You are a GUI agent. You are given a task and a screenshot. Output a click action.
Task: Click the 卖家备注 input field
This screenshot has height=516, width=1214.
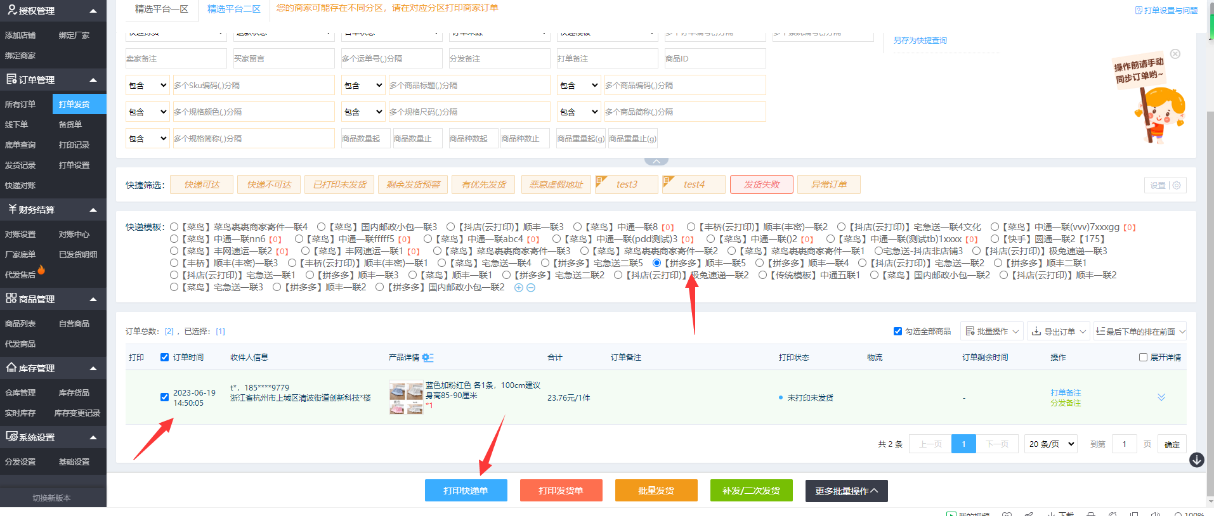176,58
